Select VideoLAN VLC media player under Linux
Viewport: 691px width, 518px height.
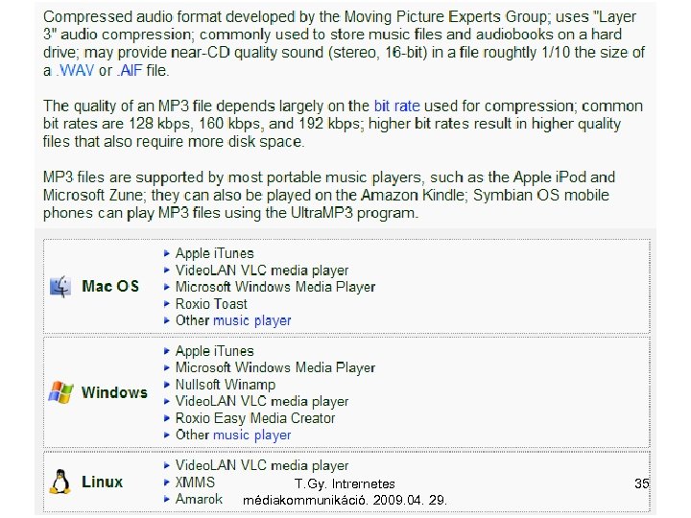click(261, 466)
